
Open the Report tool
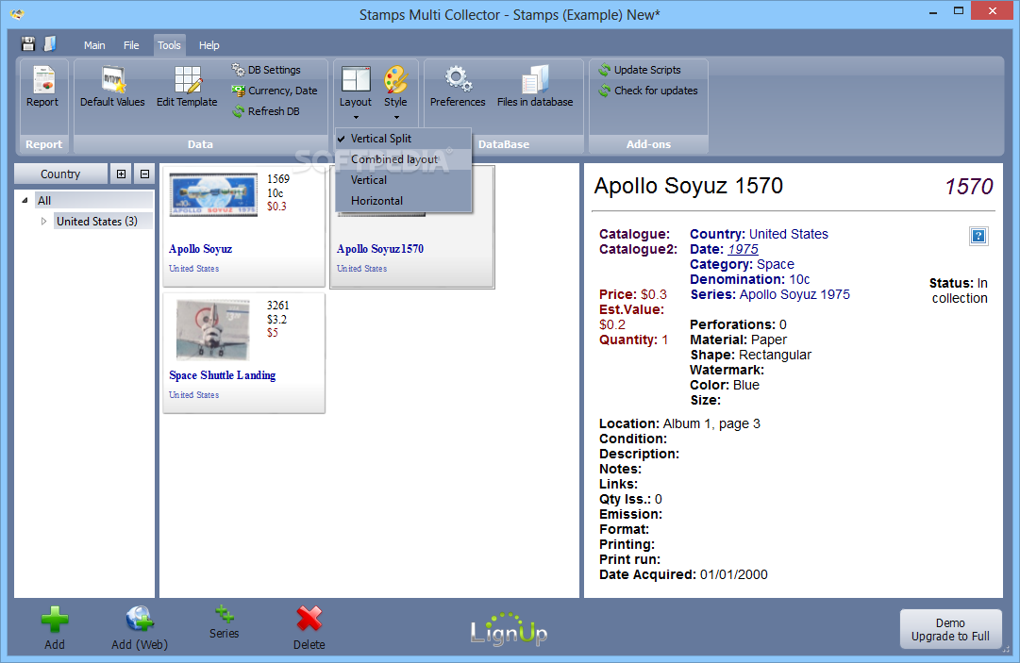pos(42,87)
